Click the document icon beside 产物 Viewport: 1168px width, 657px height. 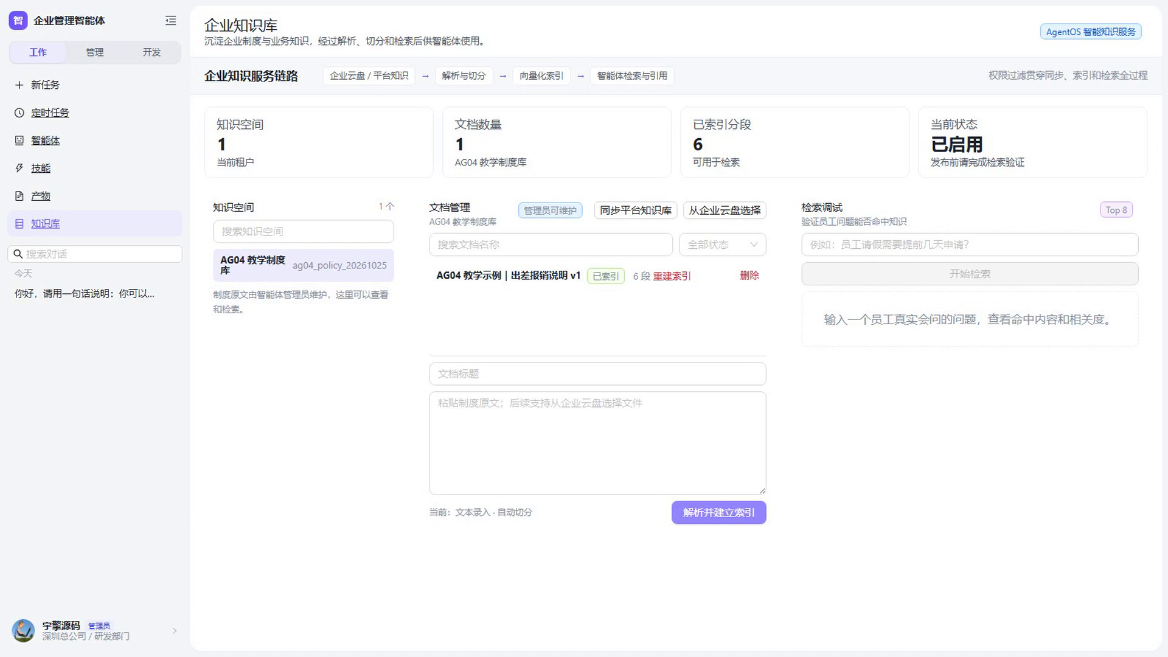click(x=19, y=196)
